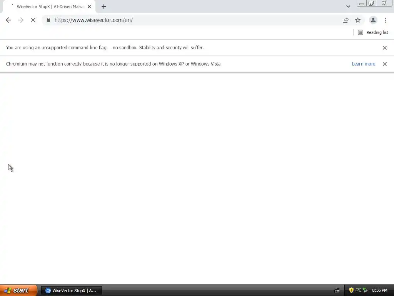394x296 pixels.
Task: Open the security shield tray icon
Action: 351,290
